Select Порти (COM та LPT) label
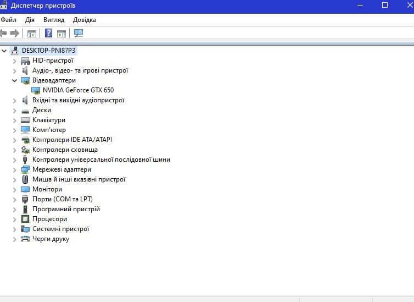The width and height of the screenshot is (414, 302). tap(63, 199)
